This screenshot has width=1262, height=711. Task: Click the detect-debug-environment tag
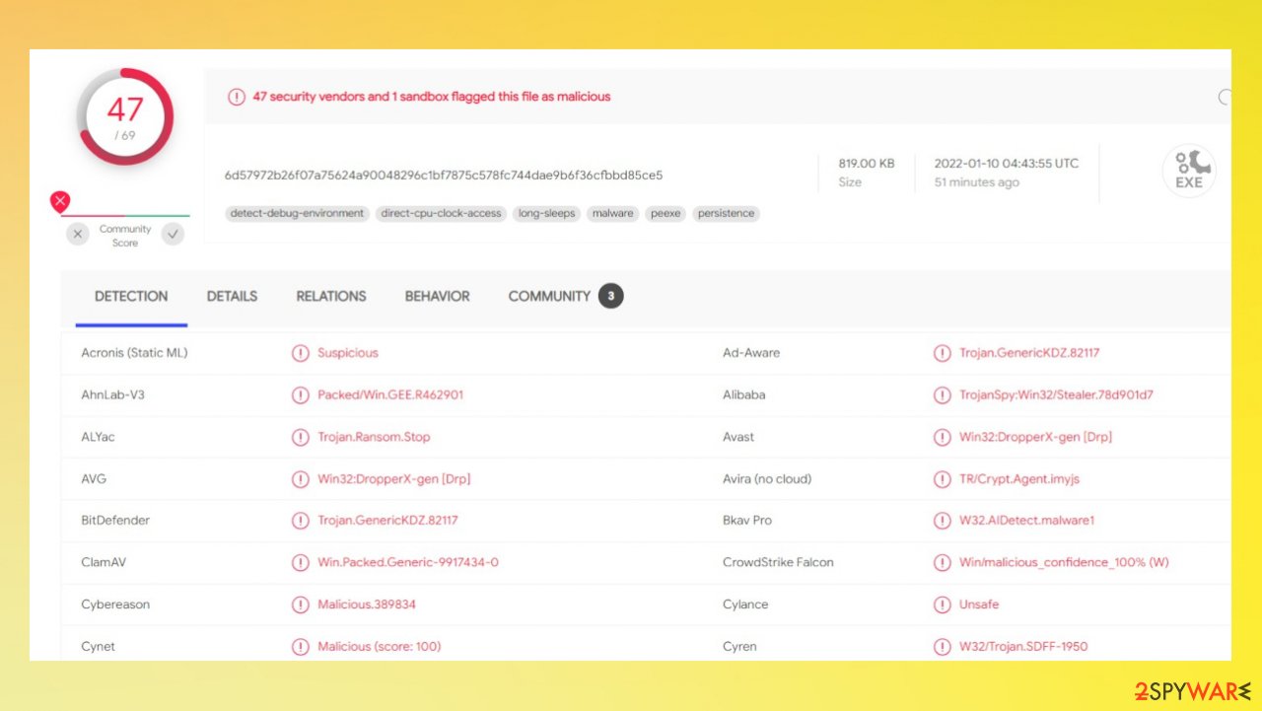(x=297, y=213)
